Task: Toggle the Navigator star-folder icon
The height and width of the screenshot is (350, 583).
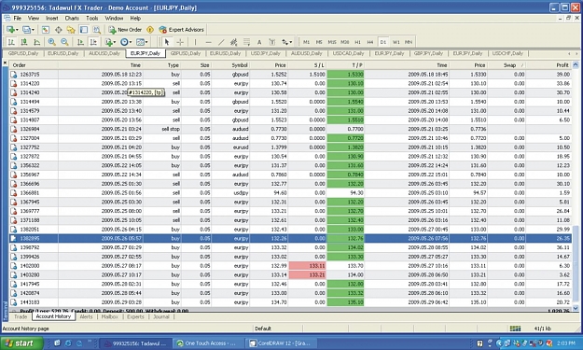Action: (x=71, y=30)
